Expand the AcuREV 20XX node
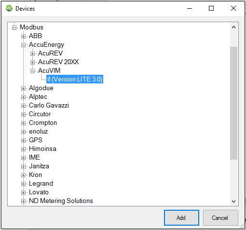This screenshot has height=230, width=246. click(32, 62)
